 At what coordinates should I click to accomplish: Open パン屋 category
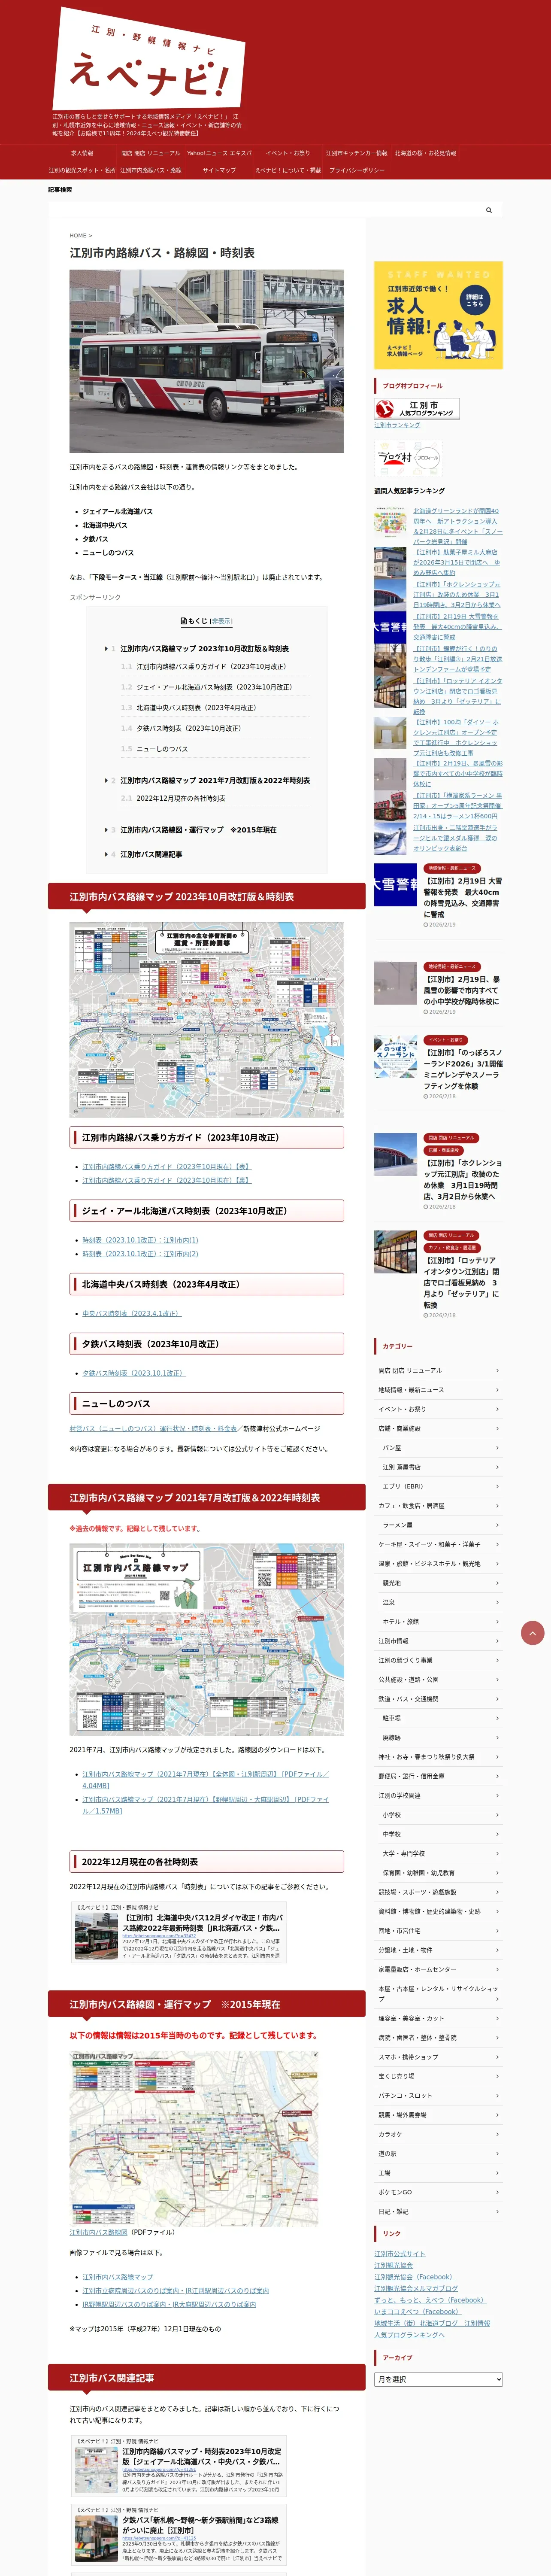[438, 1448]
